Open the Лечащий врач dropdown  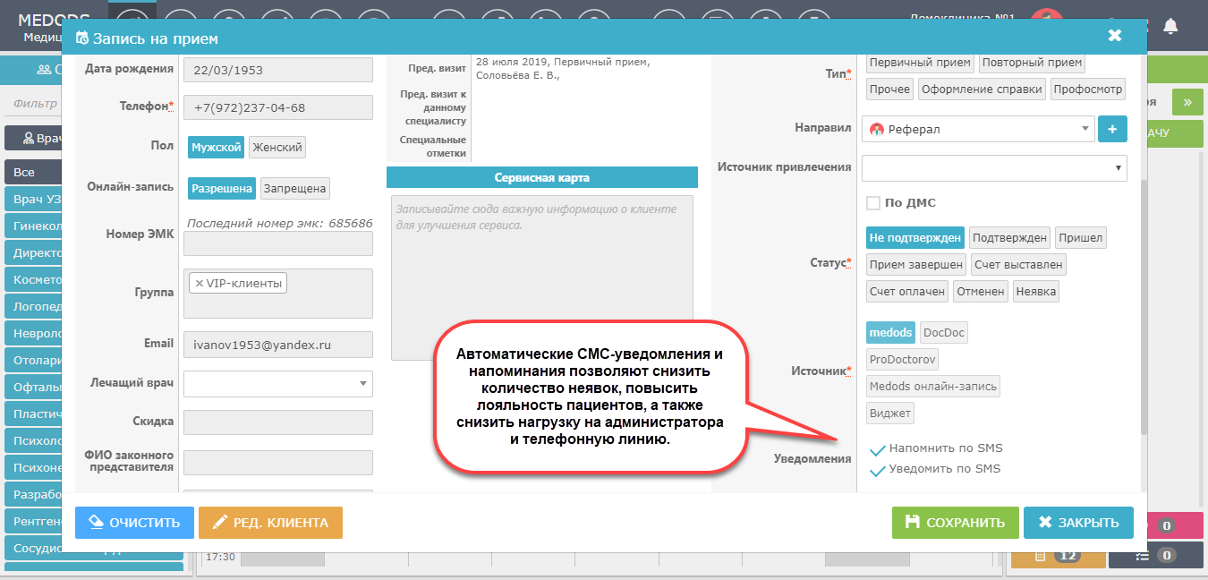coord(277,384)
